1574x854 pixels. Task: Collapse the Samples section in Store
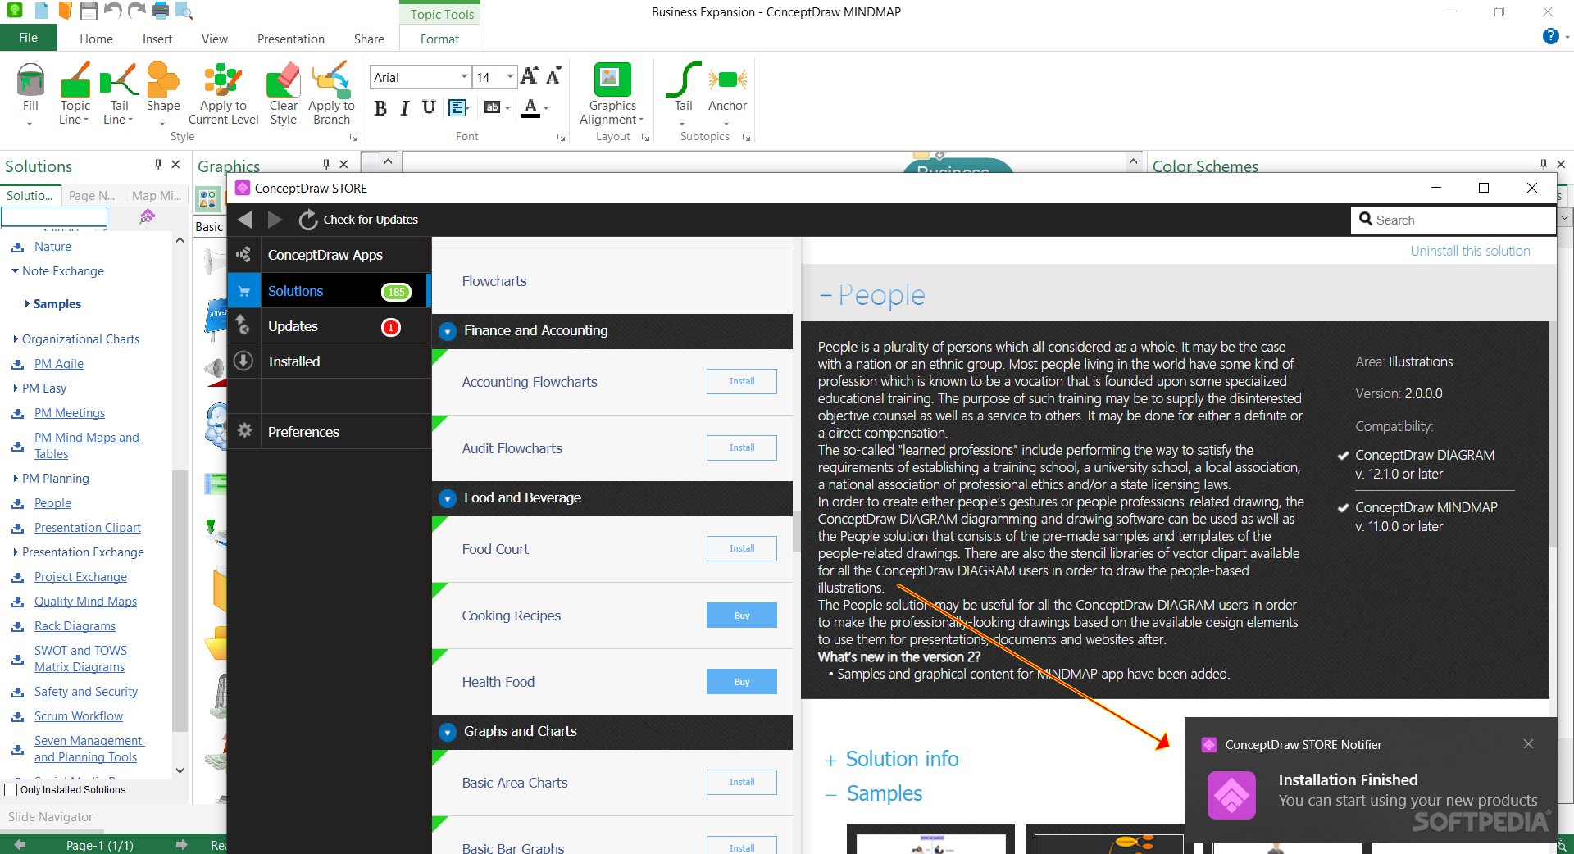[873, 793]
